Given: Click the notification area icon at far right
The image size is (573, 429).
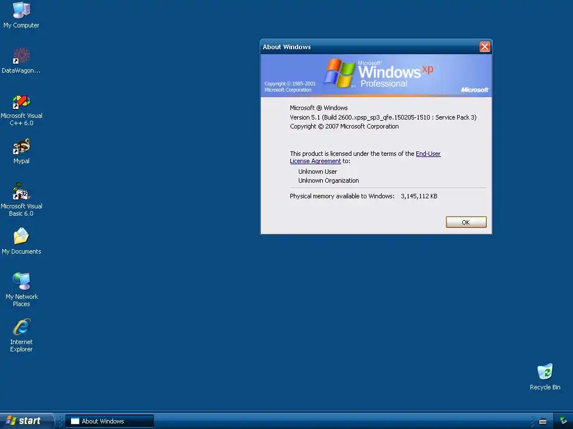Looking at the screenshot, I should coord(563,421).
